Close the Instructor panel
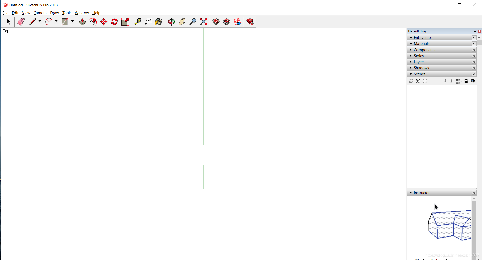 474,193
